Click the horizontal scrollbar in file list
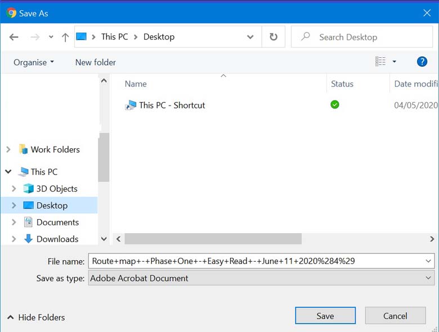 [213, 239]
